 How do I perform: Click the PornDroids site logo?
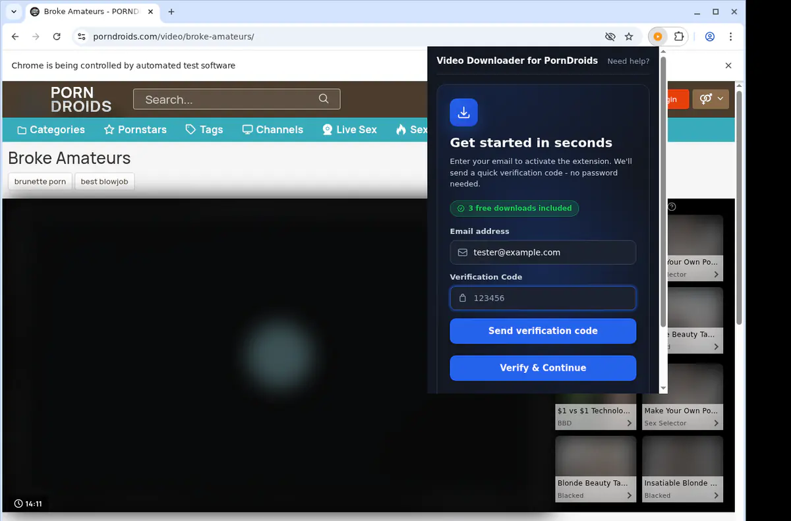click(81, 99)
